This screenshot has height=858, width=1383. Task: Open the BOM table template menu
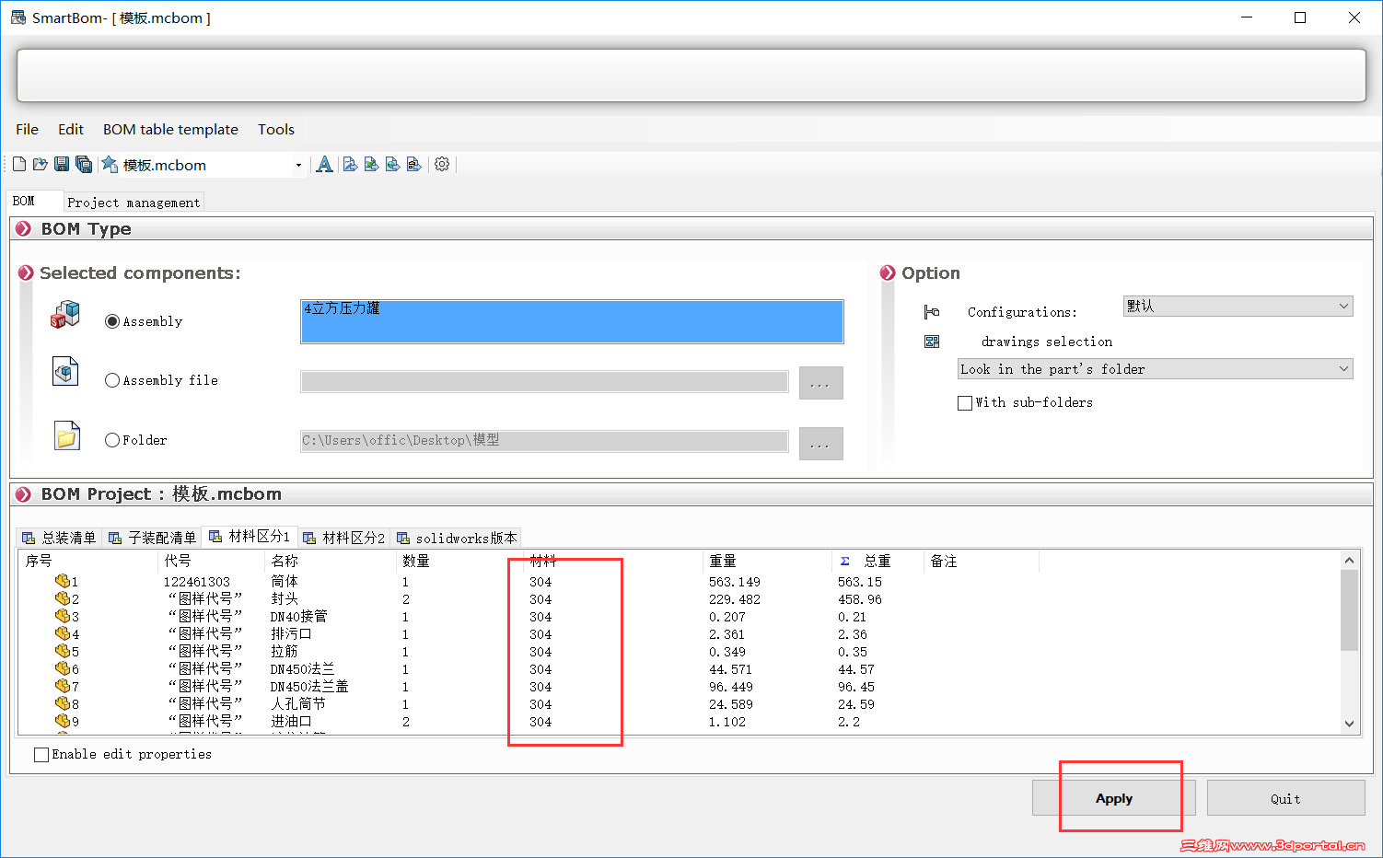170,129
